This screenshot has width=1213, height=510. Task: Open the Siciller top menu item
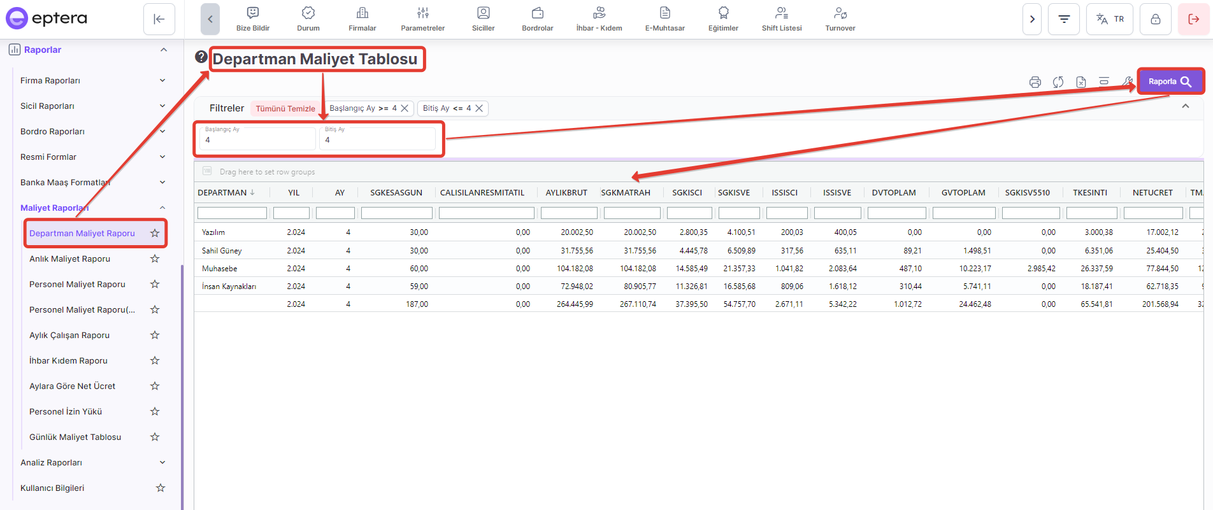(483, 19)
